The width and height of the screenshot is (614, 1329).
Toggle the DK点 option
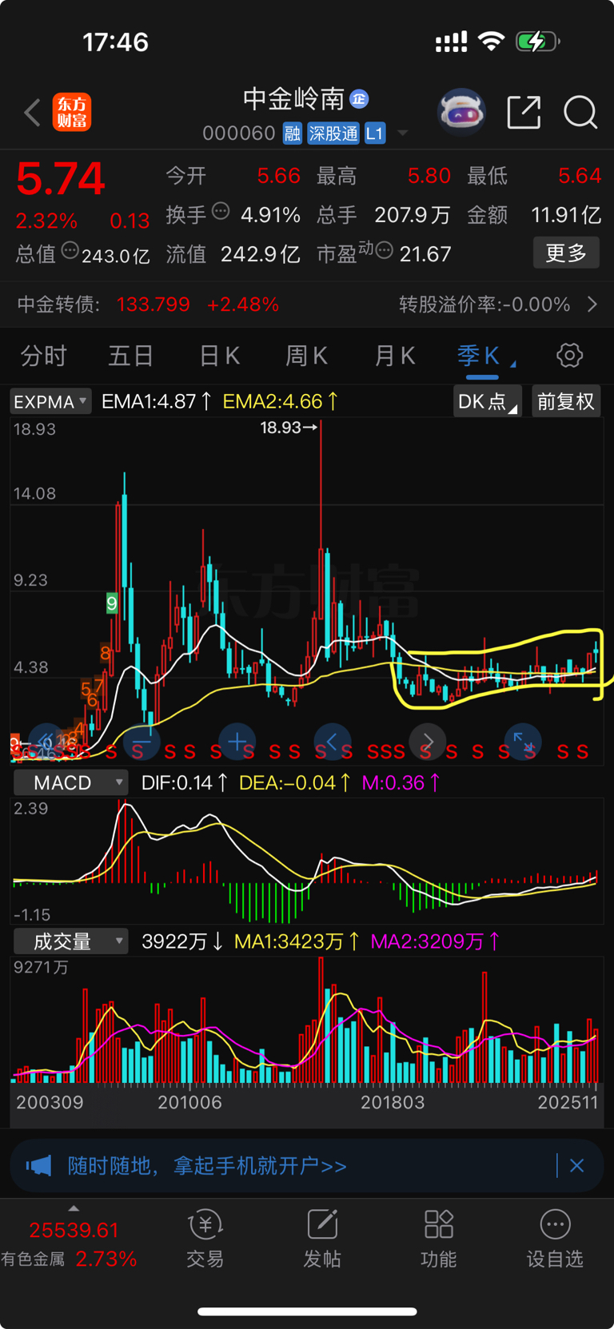[488, 401]
